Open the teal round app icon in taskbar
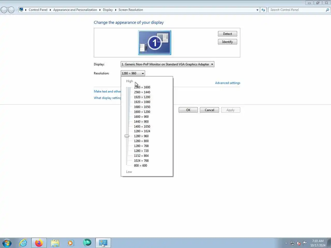This screenshot has width=331, height=248. 87,243
